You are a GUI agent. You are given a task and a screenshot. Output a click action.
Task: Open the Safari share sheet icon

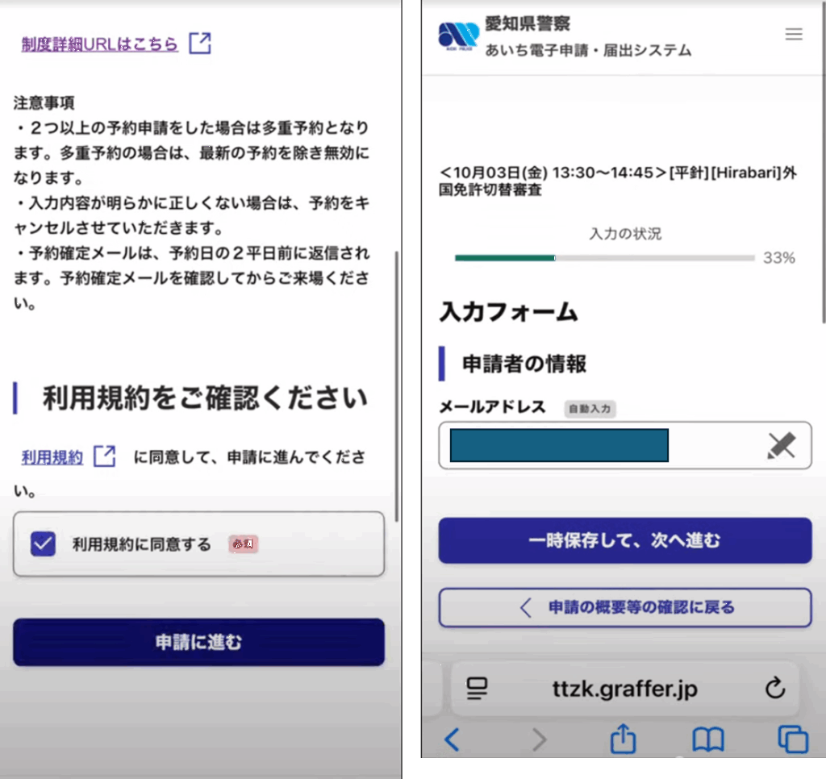(x=623, y=739)
